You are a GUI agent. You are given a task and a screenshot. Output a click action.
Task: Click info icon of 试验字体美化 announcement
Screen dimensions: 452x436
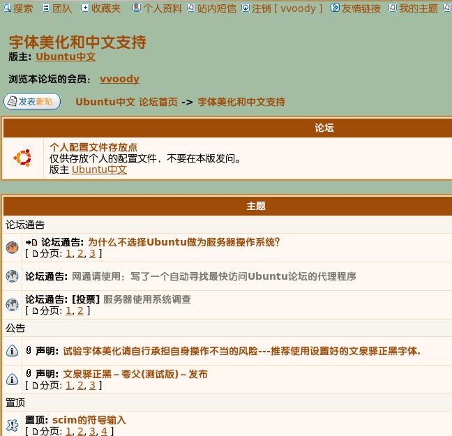[12, 351]
